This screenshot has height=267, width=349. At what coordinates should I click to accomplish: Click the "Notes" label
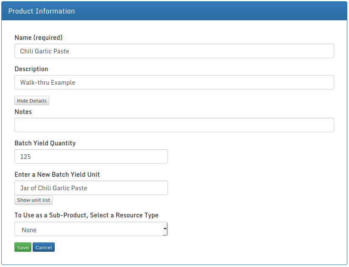tap(23, 112)
